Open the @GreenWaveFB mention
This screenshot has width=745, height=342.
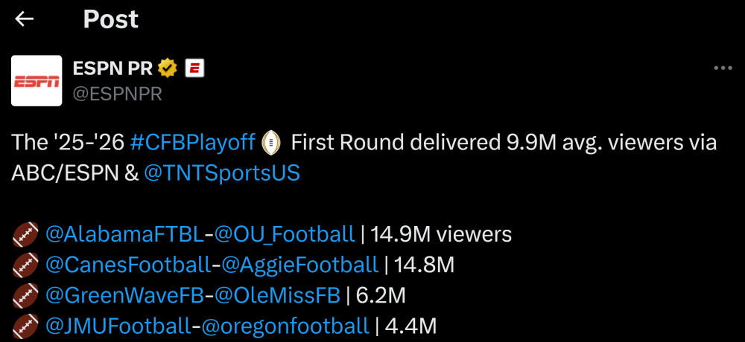[124, 295]
